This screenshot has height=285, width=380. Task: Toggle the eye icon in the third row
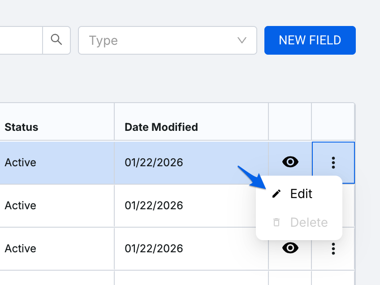point(290,248)
